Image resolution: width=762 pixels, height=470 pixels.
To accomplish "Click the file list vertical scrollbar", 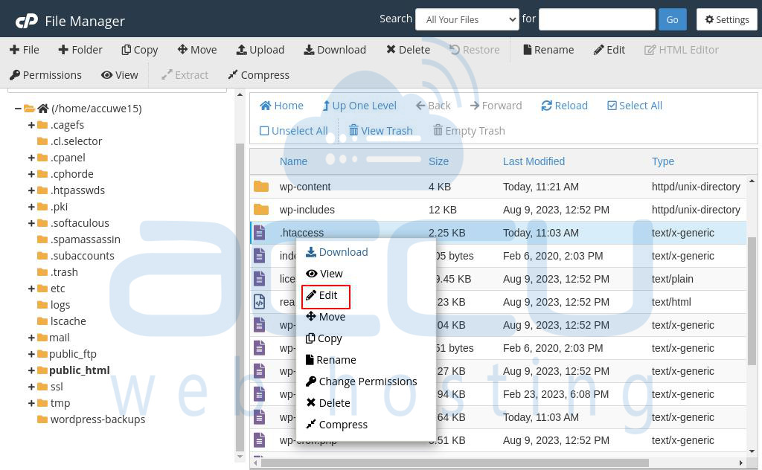I will (x=752, y=300).
